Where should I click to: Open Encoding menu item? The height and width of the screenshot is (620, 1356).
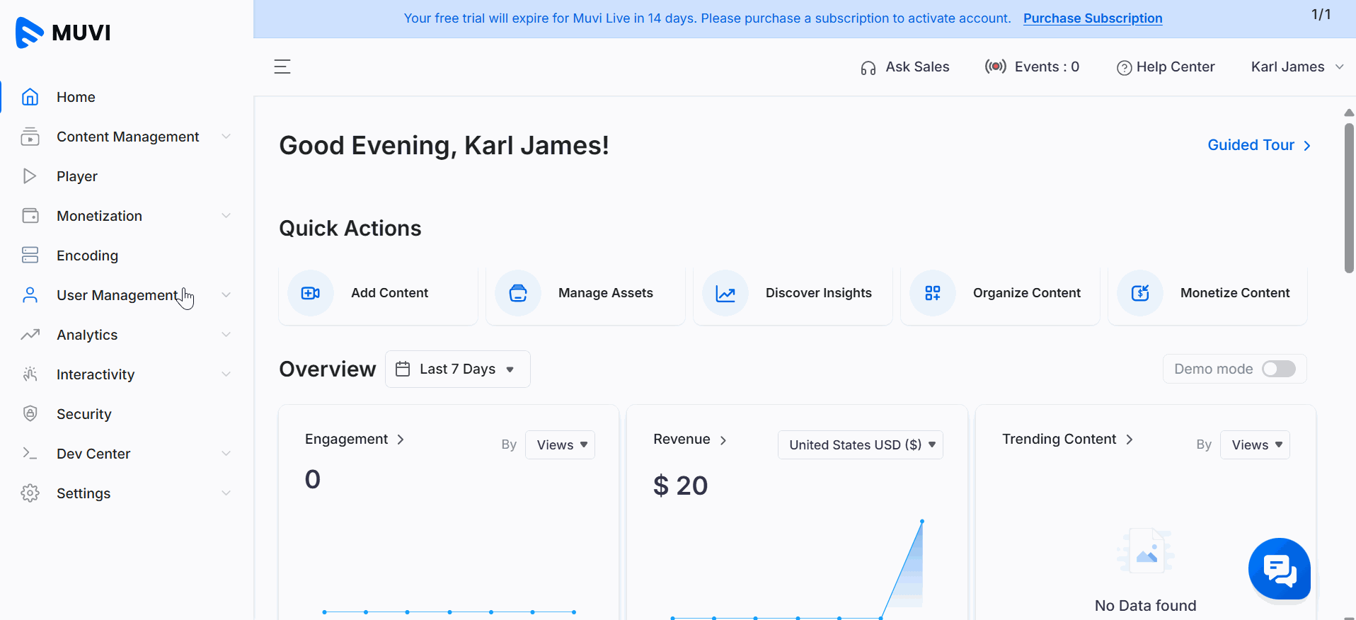pyautogui.click(x=87, y=256)
